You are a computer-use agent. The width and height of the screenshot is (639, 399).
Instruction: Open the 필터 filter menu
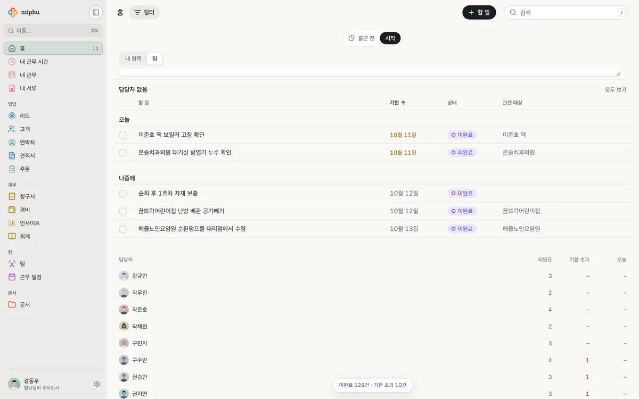144,12
